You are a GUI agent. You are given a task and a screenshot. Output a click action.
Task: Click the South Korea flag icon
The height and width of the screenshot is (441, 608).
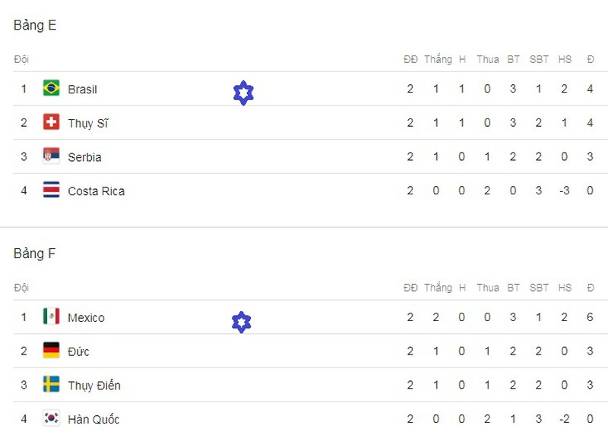(52, 419)
